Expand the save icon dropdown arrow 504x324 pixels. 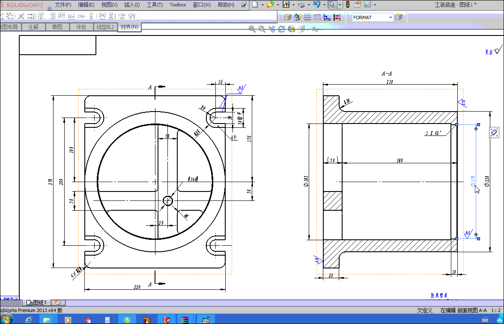(293, 5)
